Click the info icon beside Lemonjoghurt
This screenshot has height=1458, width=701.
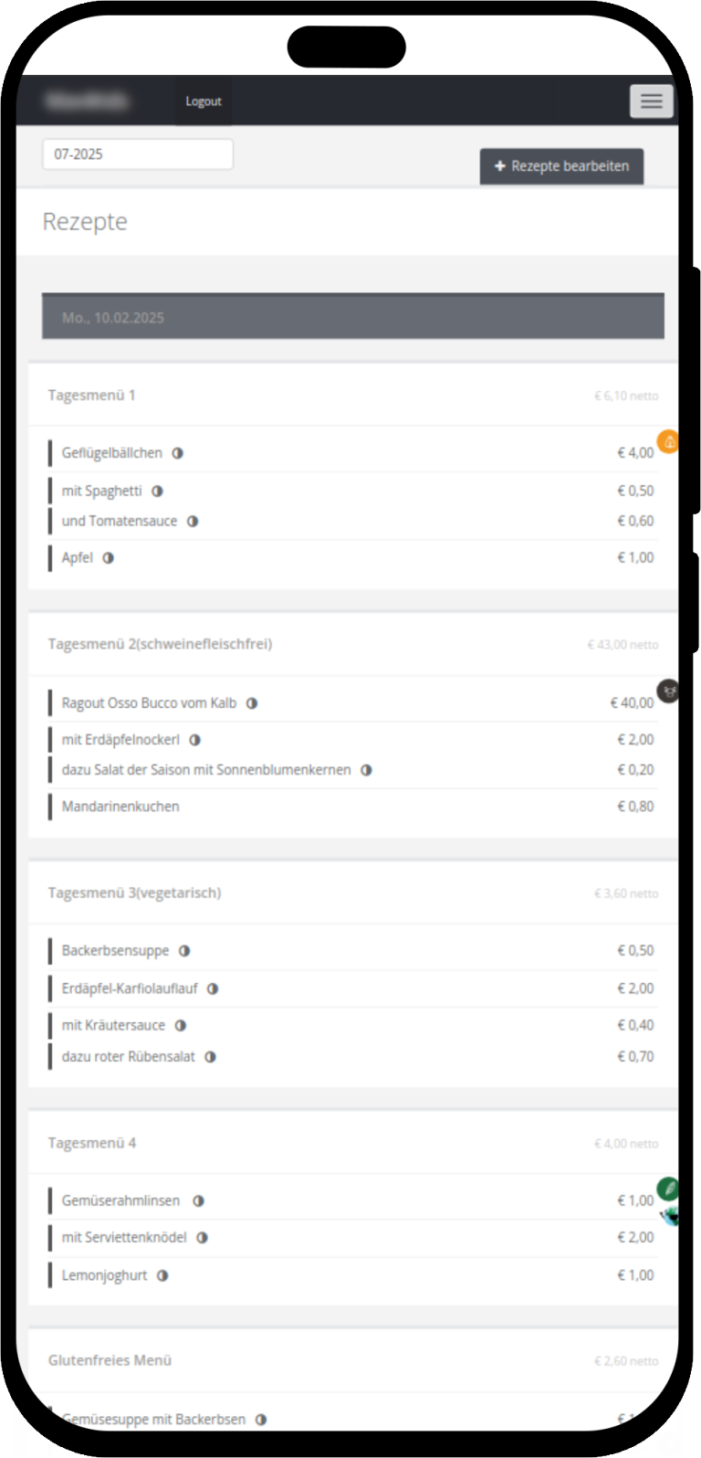pyautogui.click(x=162, y=1274)
